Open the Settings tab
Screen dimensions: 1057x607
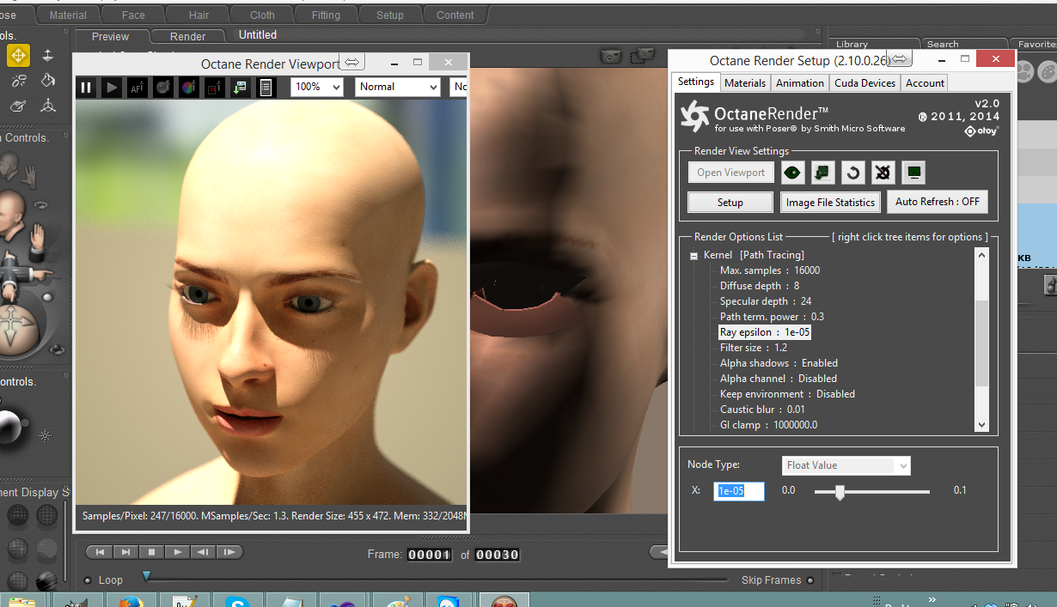tap(695, 82)
